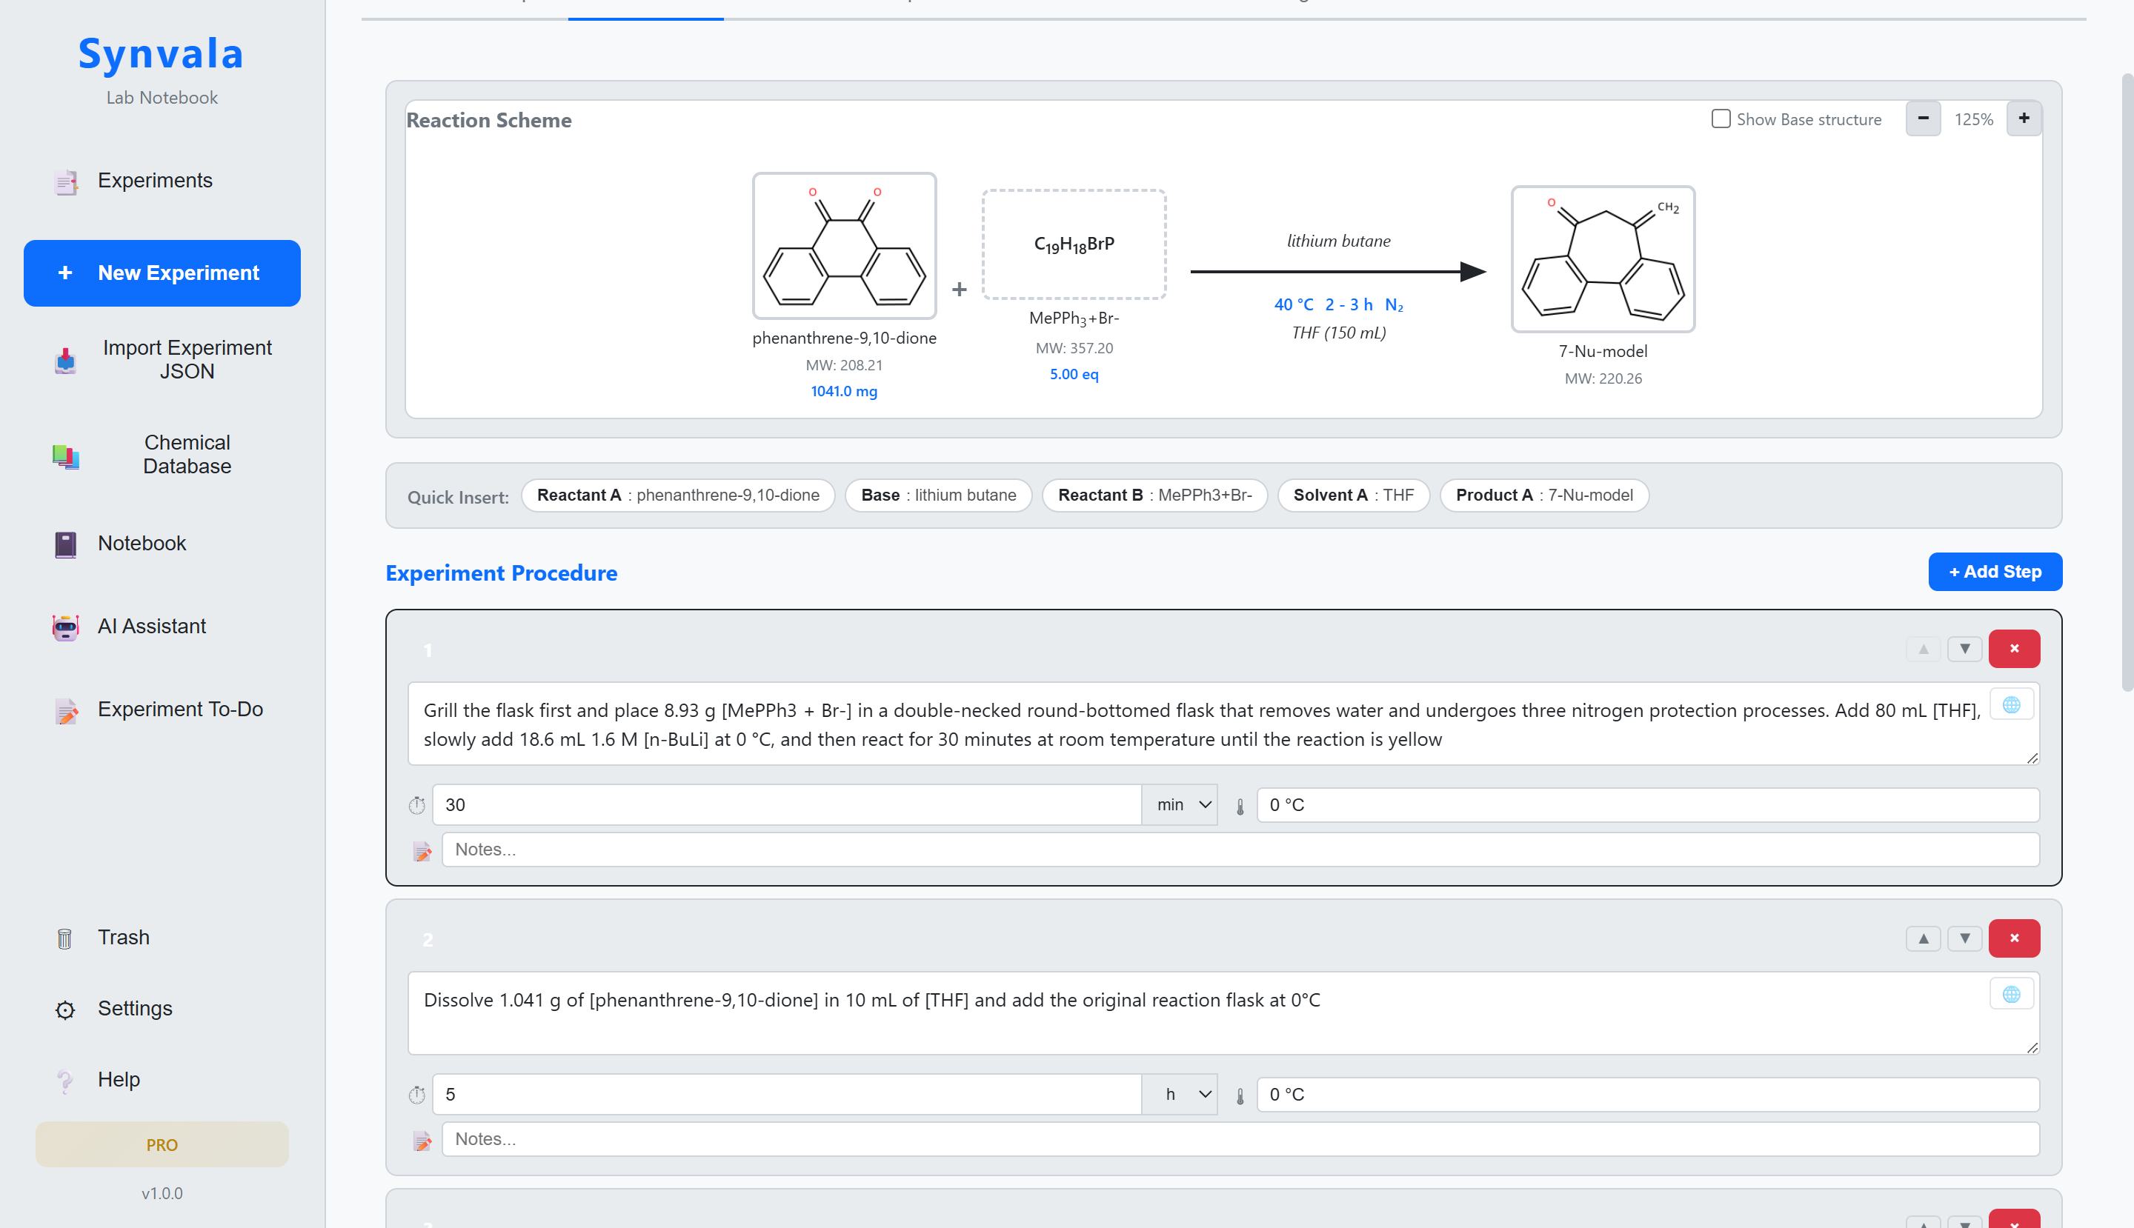2134x1228 pixels.
Task: Open Notebook from the sidebar icon
Action: (65, 544)
